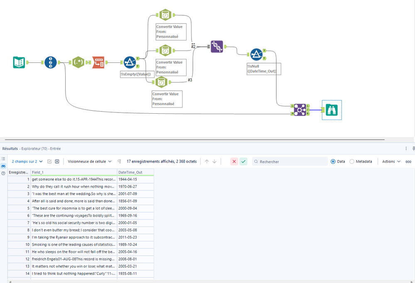
Task: Click cell 1969-09-16
Action: pos(135,215)
